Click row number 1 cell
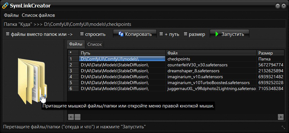 click(73, 59)
